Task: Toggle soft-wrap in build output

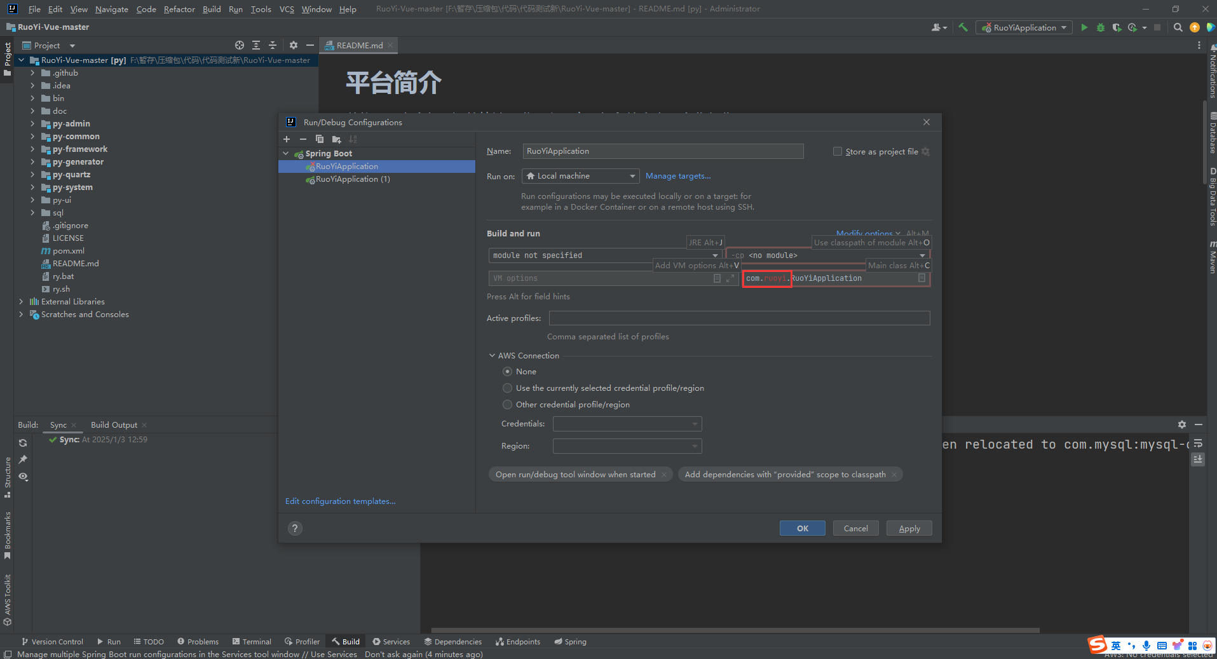Action: pyautogui.click(x=1198, y=444)
